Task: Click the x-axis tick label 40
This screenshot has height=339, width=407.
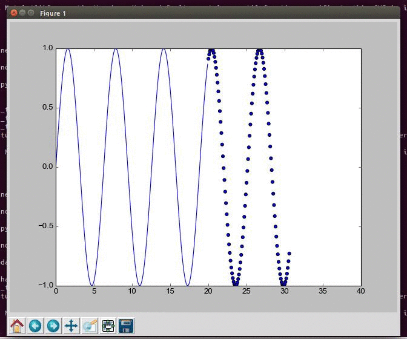Action: tap(360, 291)
